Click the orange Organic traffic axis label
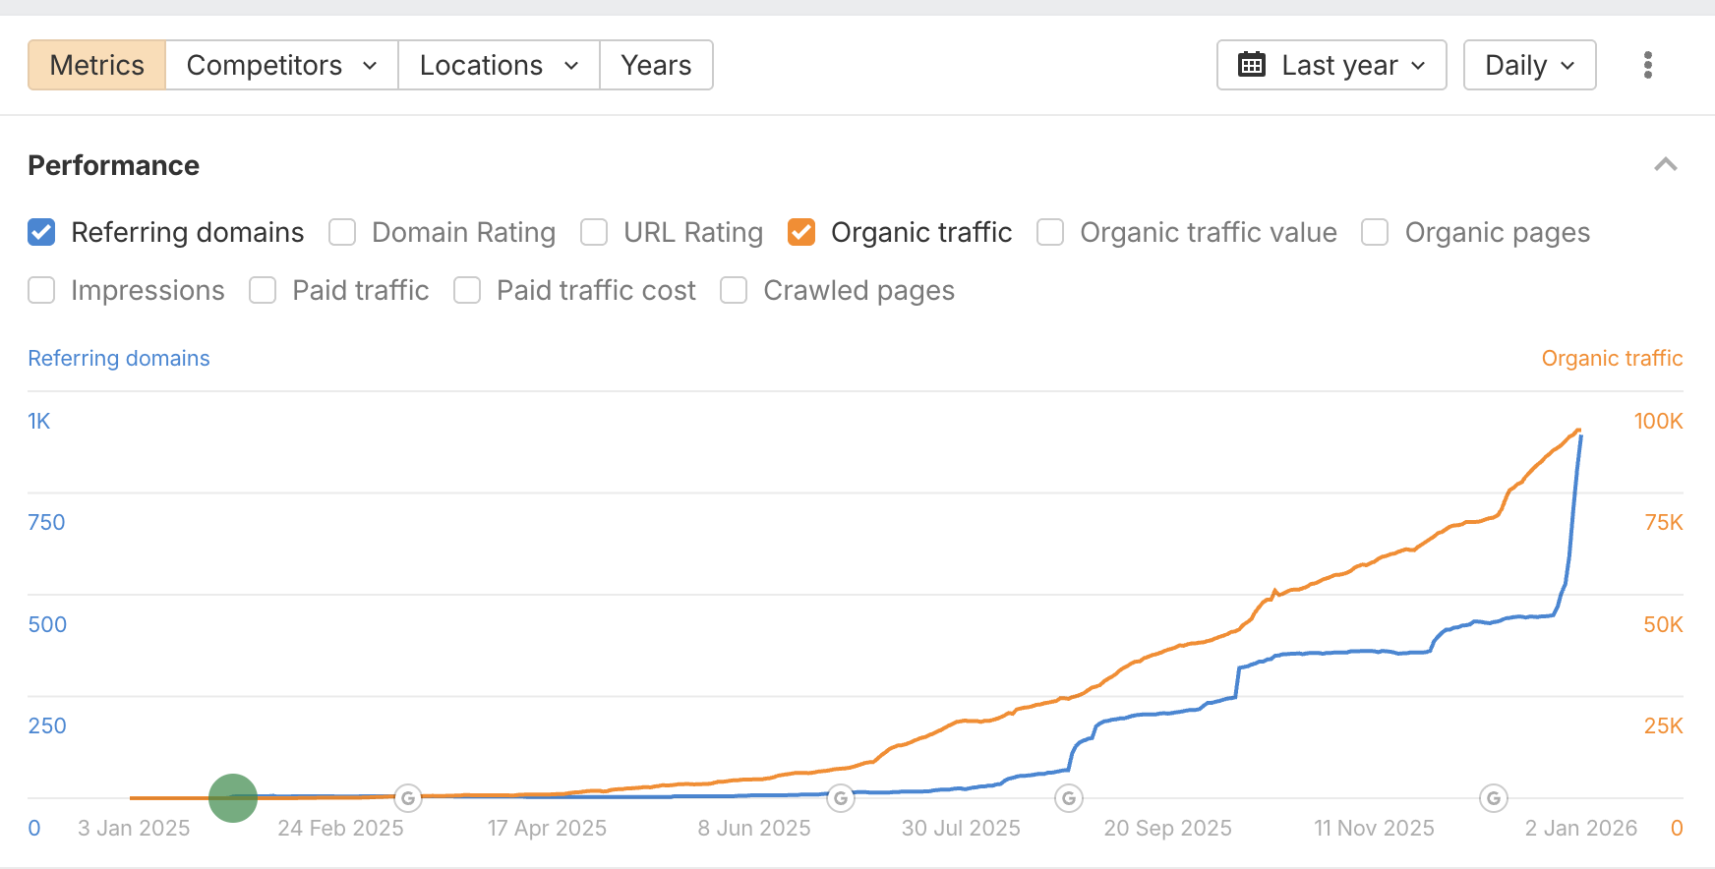The width and height of the screenshot is (1715, 869). point(1611,358)
